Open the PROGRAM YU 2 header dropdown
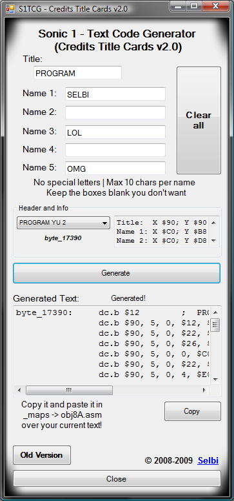Screen dimensions: 234x501 pos(63,223)
